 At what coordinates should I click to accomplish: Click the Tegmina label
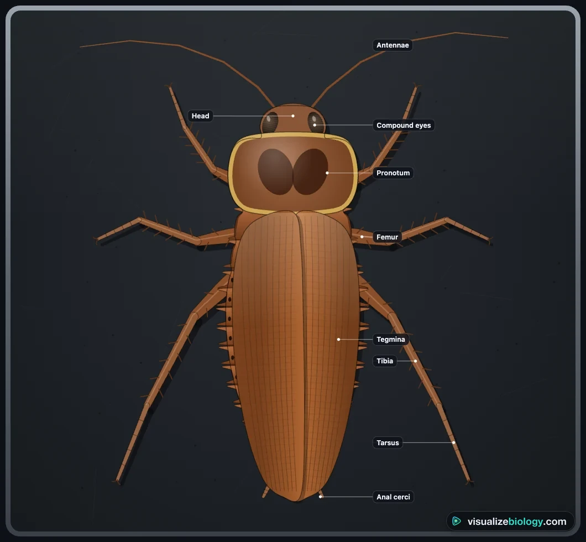pos(390,340)
